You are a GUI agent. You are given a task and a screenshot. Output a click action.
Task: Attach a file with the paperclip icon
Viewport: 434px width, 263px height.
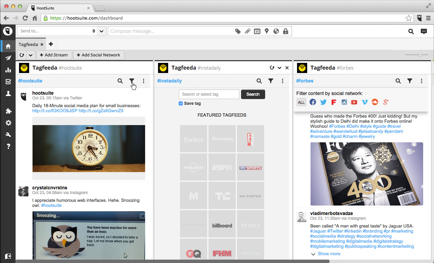(248, 31)
